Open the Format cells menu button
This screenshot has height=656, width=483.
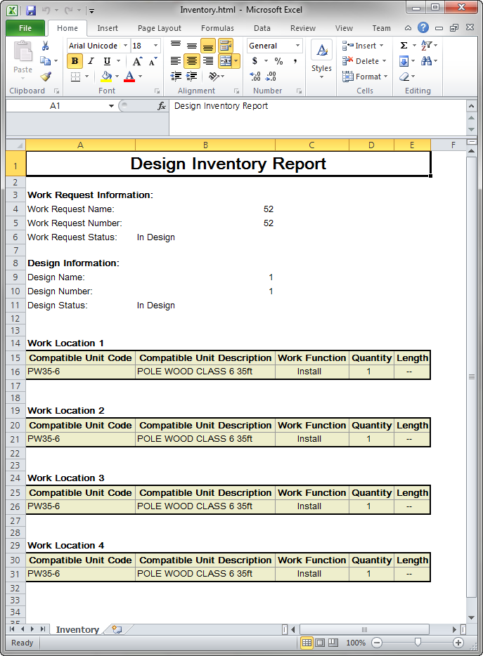(365, 77)
